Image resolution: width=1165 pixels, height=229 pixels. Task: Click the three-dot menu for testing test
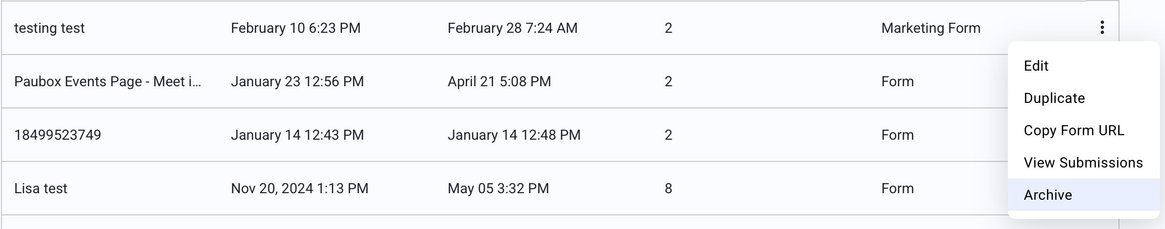1102,28
